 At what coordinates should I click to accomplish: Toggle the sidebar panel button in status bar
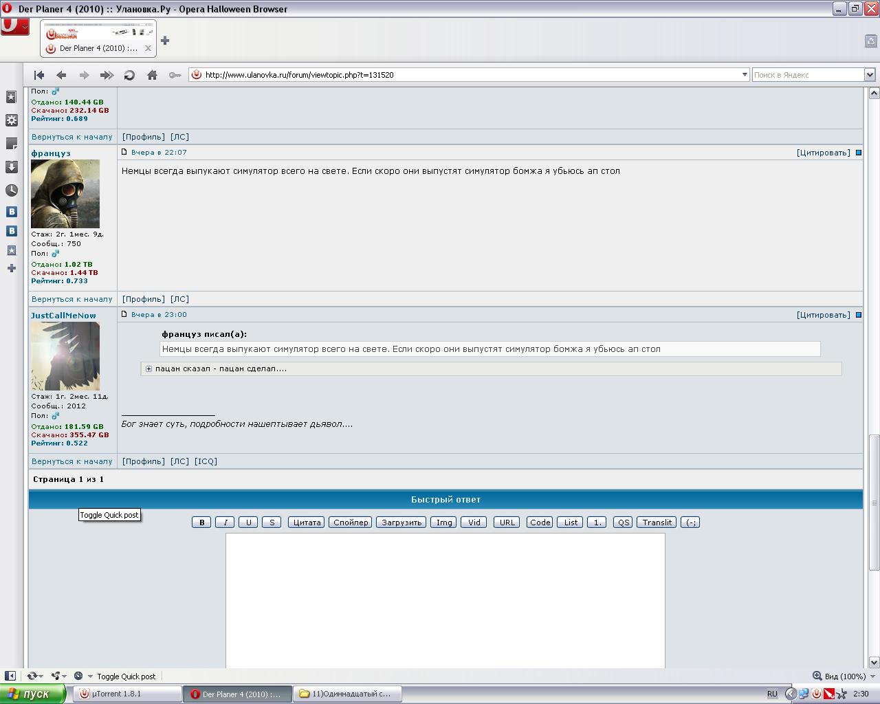point(10,676)
